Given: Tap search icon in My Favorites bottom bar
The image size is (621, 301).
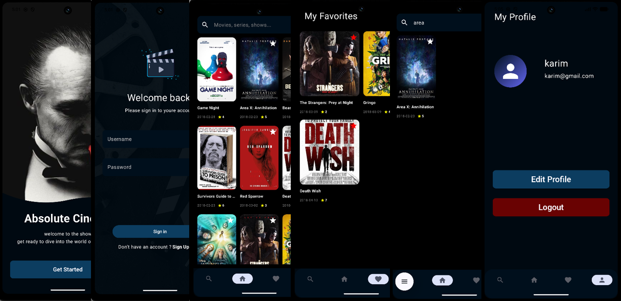Looking at the screenshot, I should point(310,279).
